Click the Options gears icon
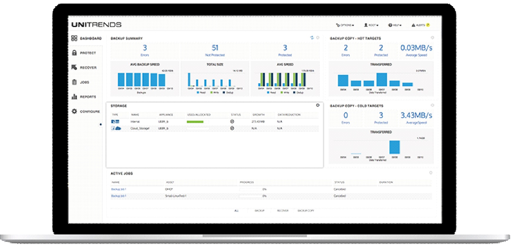This screenshot has width=511, height=251. [x=338, y=25]
